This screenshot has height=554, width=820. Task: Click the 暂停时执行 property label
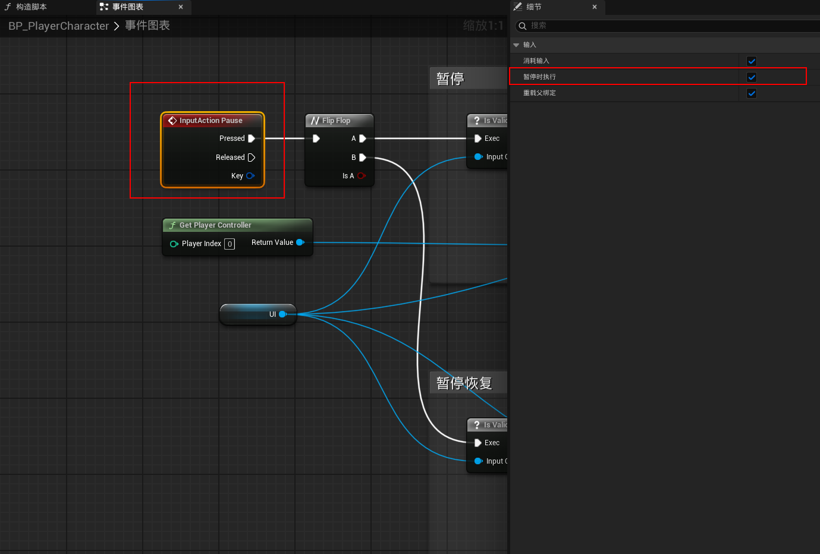pyautogui.click(x=539, y=77)
